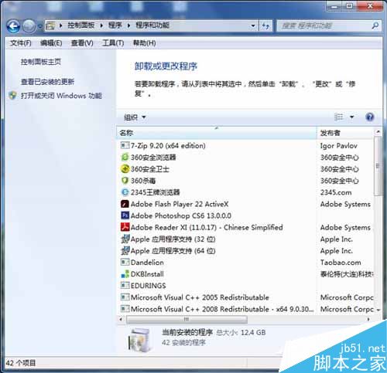
Task: Click the vertical scrollbar down arrow
Action: pyautogui.click(x=378, y=310)
